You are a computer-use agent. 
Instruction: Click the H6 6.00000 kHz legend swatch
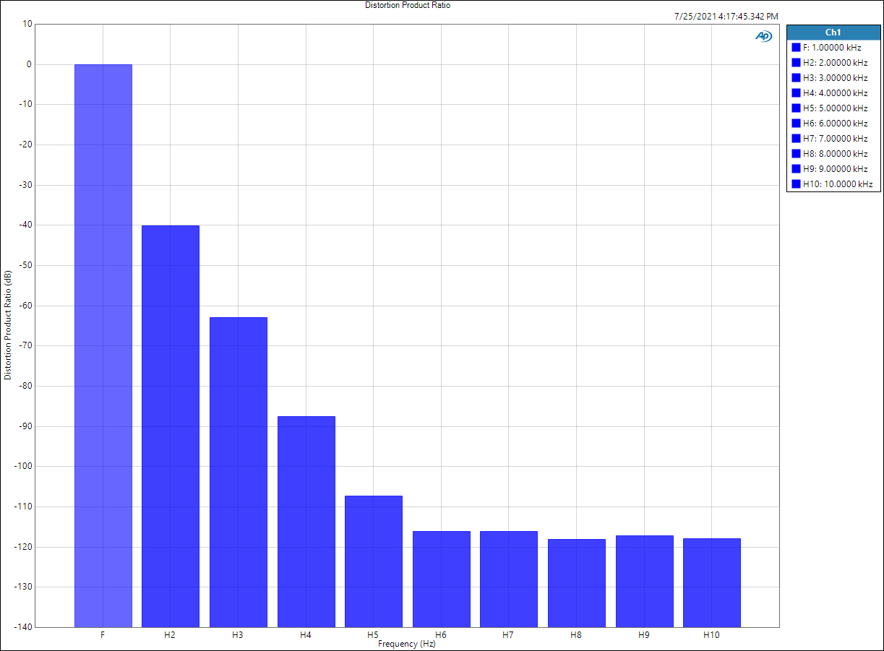pyautogui.click(x=797, y=123)
